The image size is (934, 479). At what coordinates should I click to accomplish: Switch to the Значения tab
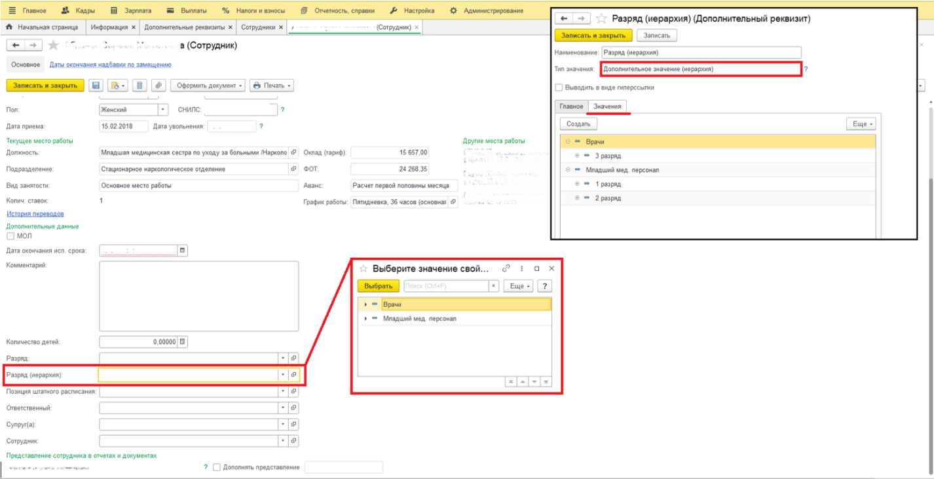(607, 106)
